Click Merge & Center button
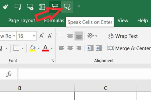Screen dimensions: 151x100 129,48
